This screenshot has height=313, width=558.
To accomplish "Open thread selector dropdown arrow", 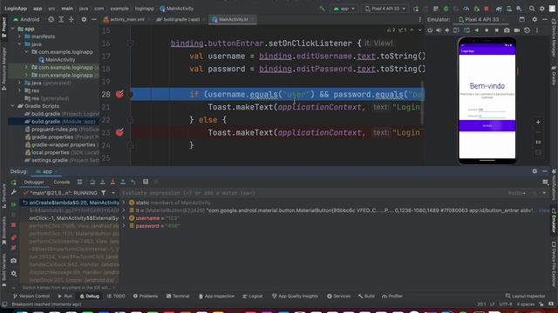I will coord(113,193).
